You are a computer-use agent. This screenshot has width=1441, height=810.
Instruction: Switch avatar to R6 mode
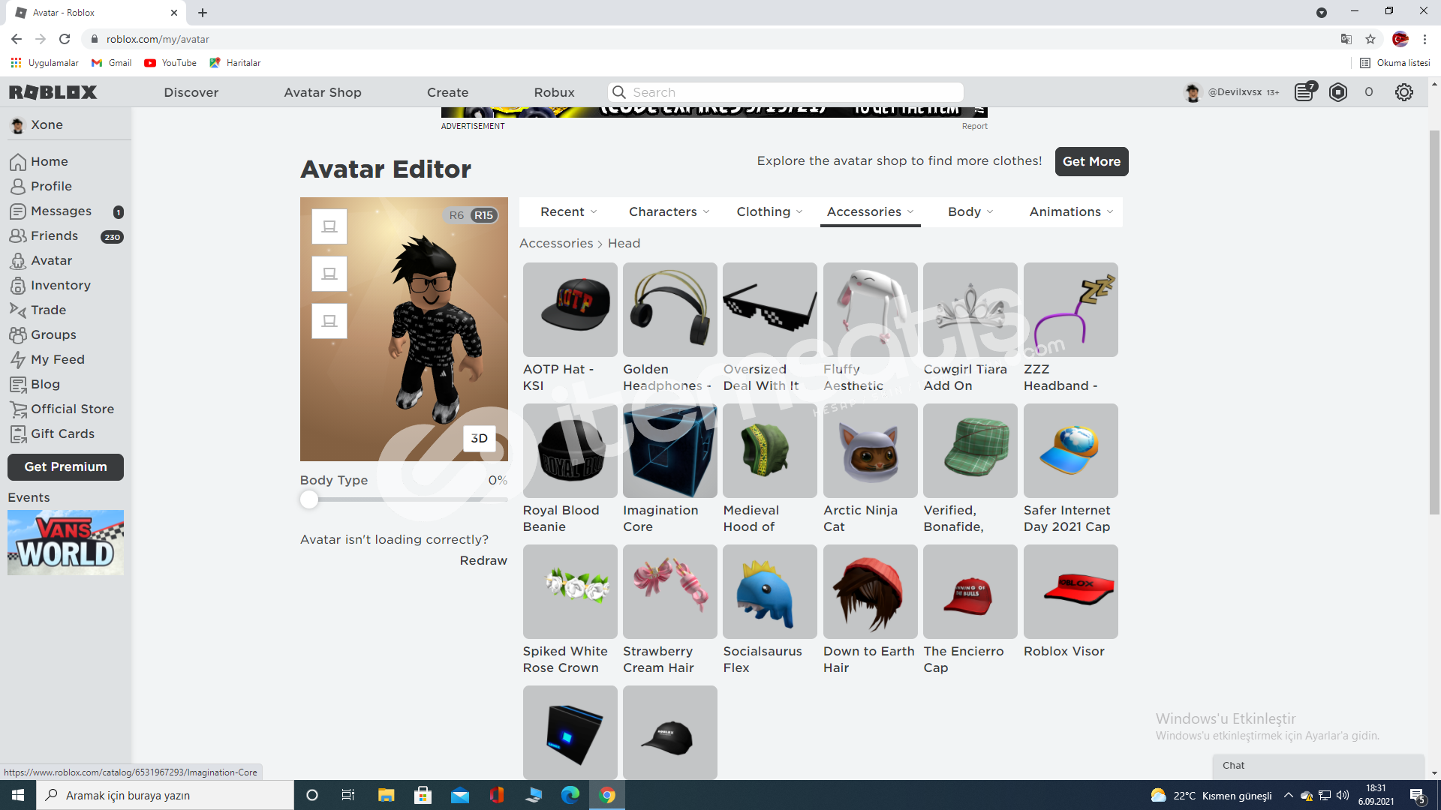(456, 215)
